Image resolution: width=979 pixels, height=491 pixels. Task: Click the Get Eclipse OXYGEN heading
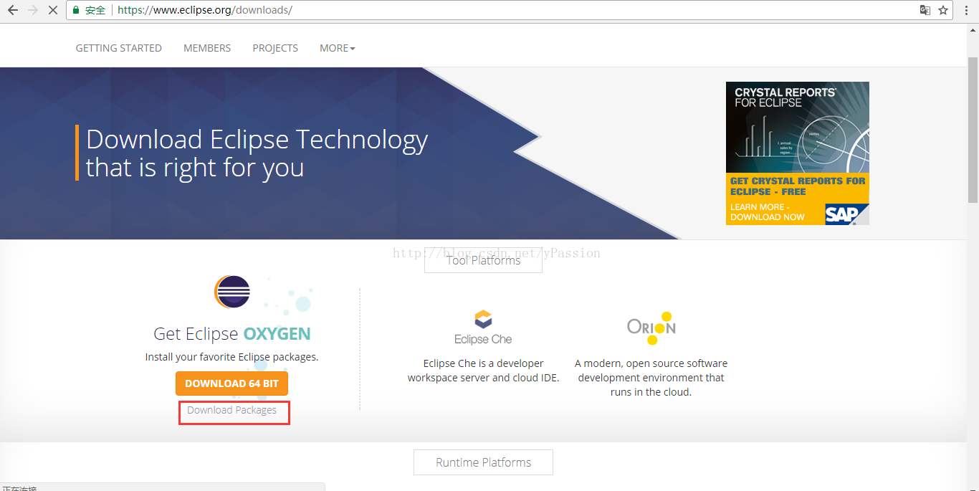coord(232,333)
